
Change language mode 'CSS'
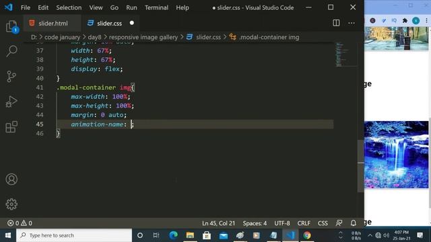323,223
